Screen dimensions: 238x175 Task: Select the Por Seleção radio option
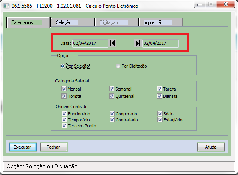pyautogui.click(x=62, y=66)
